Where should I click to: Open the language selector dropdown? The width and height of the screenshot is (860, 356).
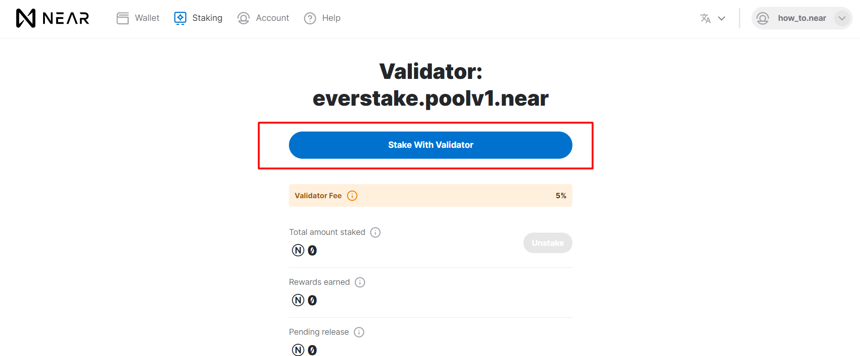tap(721, 18)
